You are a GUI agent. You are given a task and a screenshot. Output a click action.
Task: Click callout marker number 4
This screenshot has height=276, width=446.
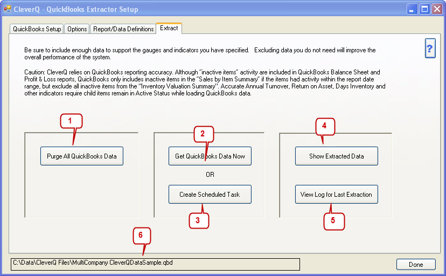[x=324, y=126]
